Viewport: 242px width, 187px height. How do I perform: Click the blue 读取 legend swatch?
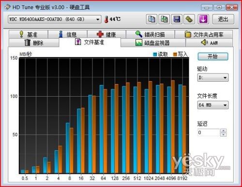(x=155, y=55)
